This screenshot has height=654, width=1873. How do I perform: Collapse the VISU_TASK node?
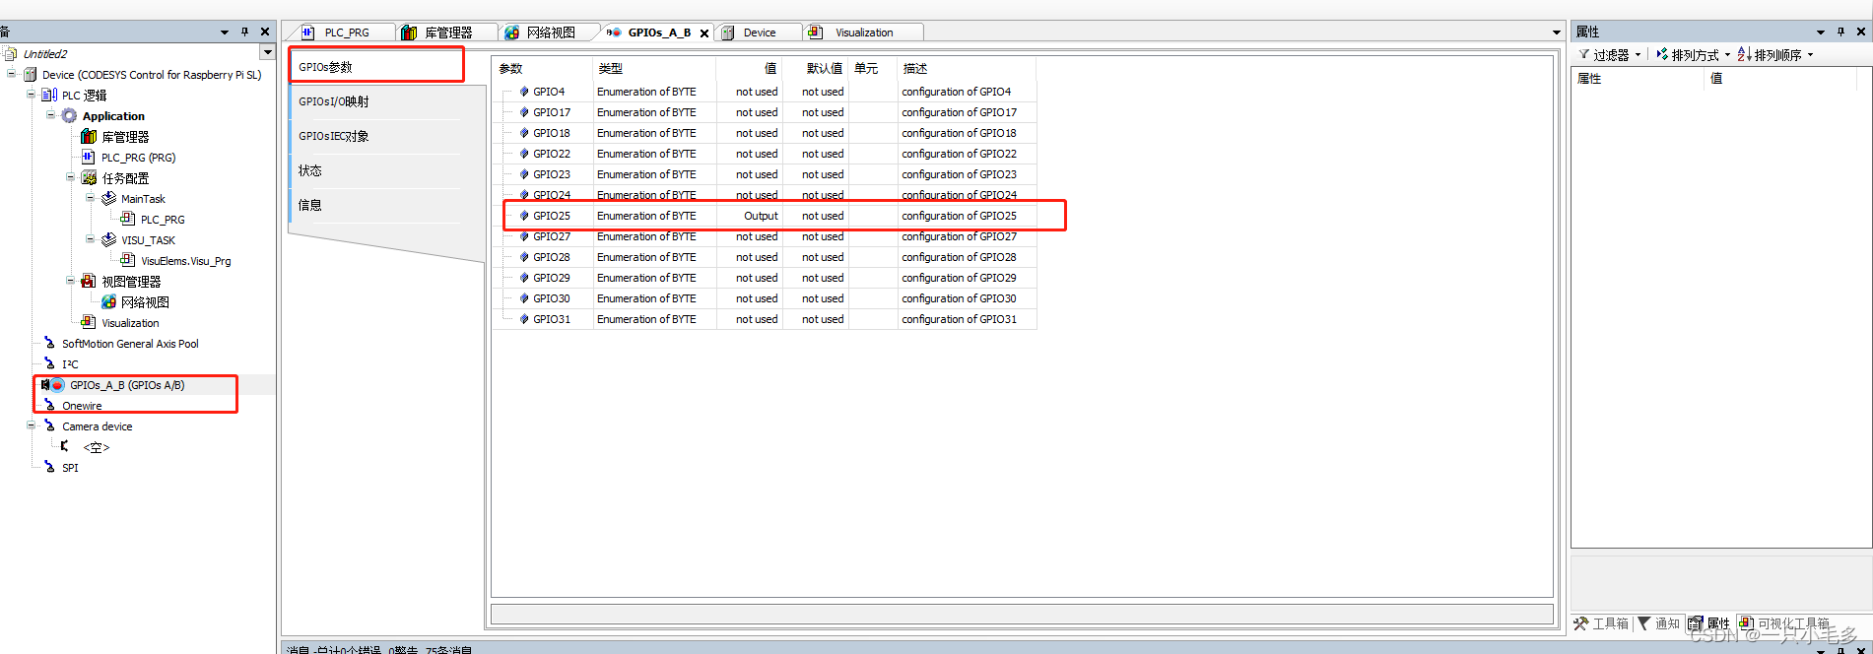click(x=90, y=238)
